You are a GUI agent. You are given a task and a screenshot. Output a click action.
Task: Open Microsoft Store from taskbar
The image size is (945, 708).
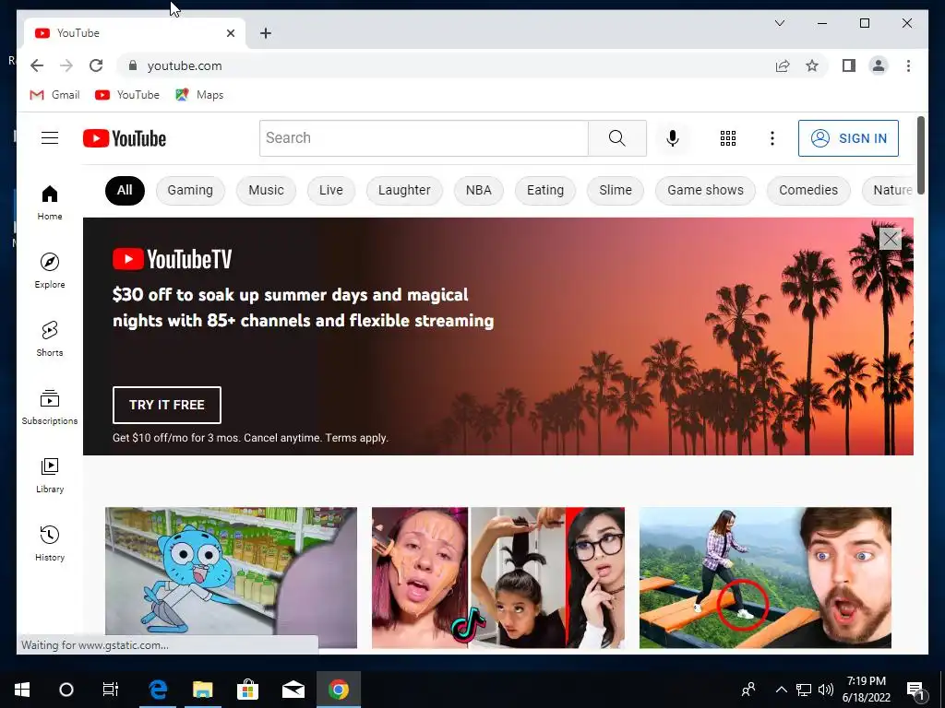[x=247, y=690]
